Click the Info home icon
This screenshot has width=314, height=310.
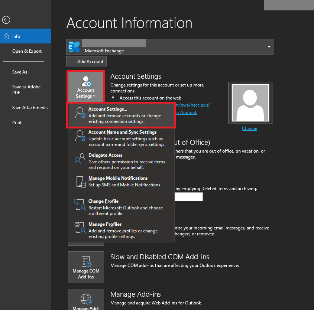[x=6, y=36]
